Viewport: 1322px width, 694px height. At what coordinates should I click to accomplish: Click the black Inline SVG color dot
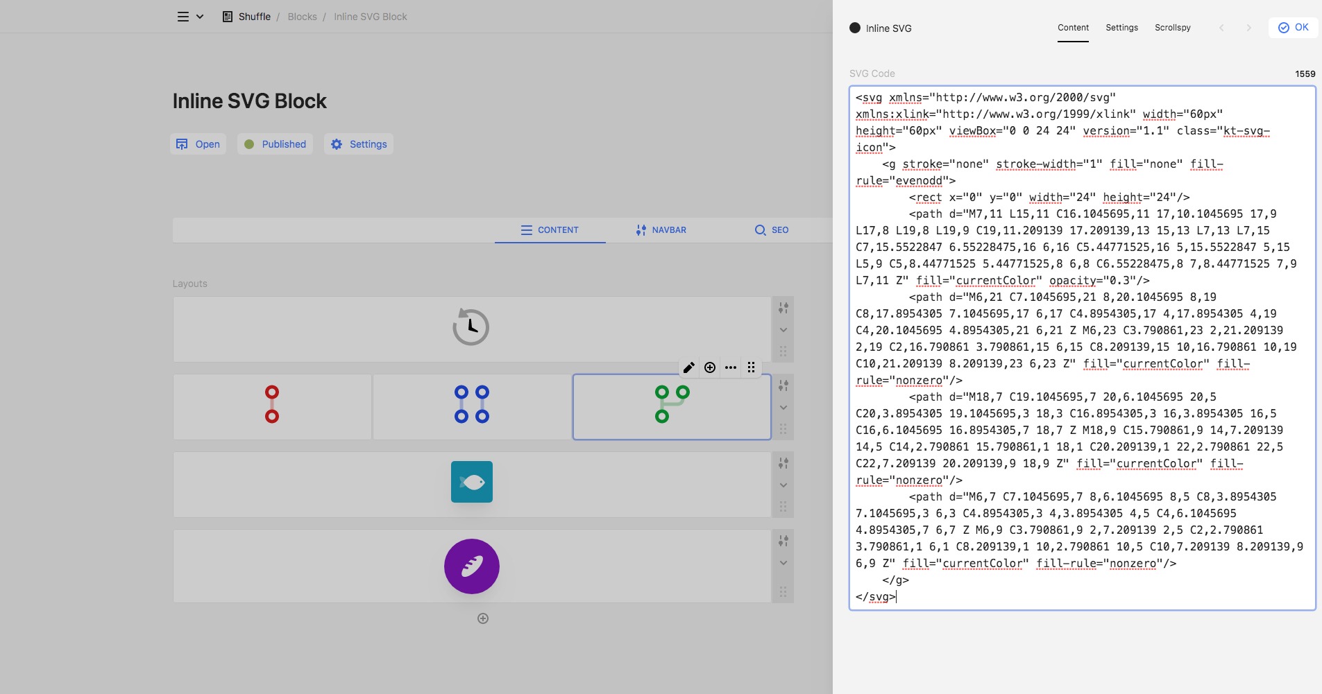[855, 28]
